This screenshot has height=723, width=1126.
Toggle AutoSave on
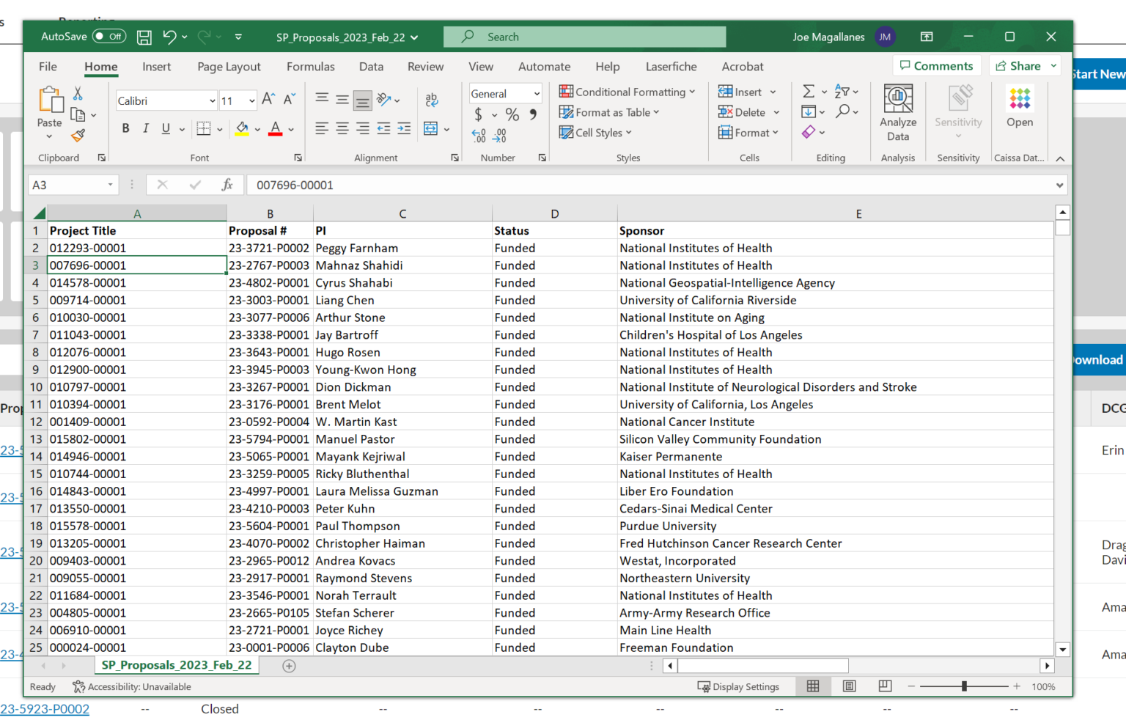pyautogui.click(x=108, y=36)
